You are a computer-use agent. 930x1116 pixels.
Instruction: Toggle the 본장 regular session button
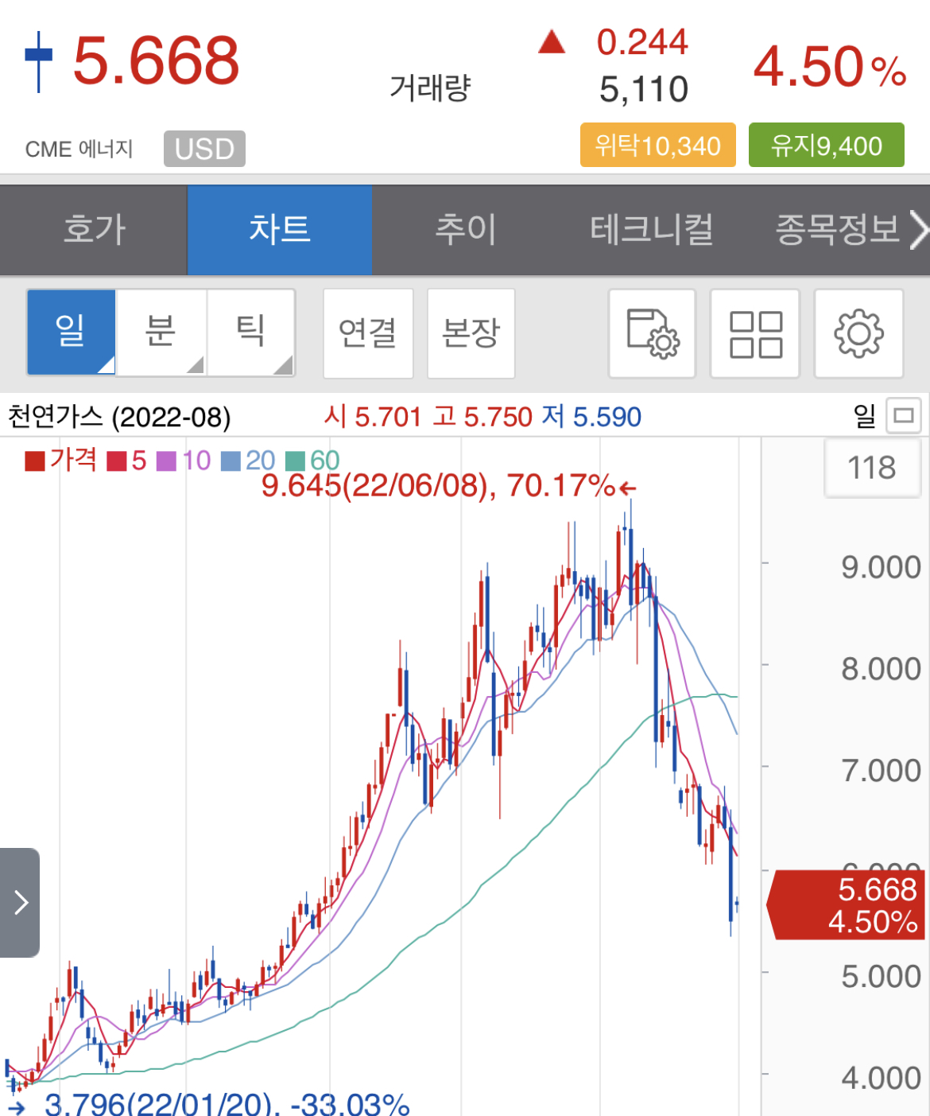click(x=471, y=333)
